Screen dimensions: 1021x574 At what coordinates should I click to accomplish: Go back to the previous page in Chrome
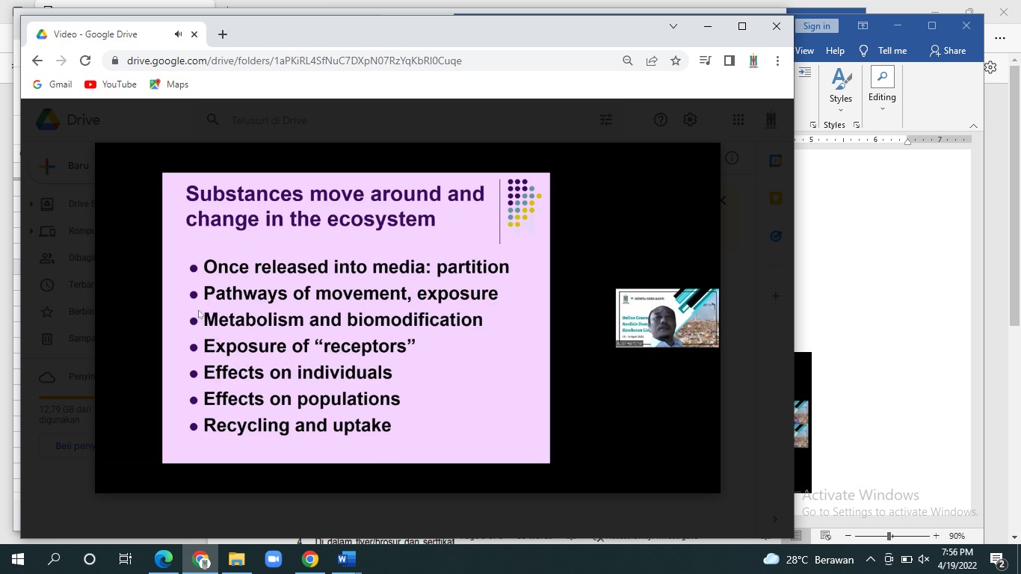point(37,61)
